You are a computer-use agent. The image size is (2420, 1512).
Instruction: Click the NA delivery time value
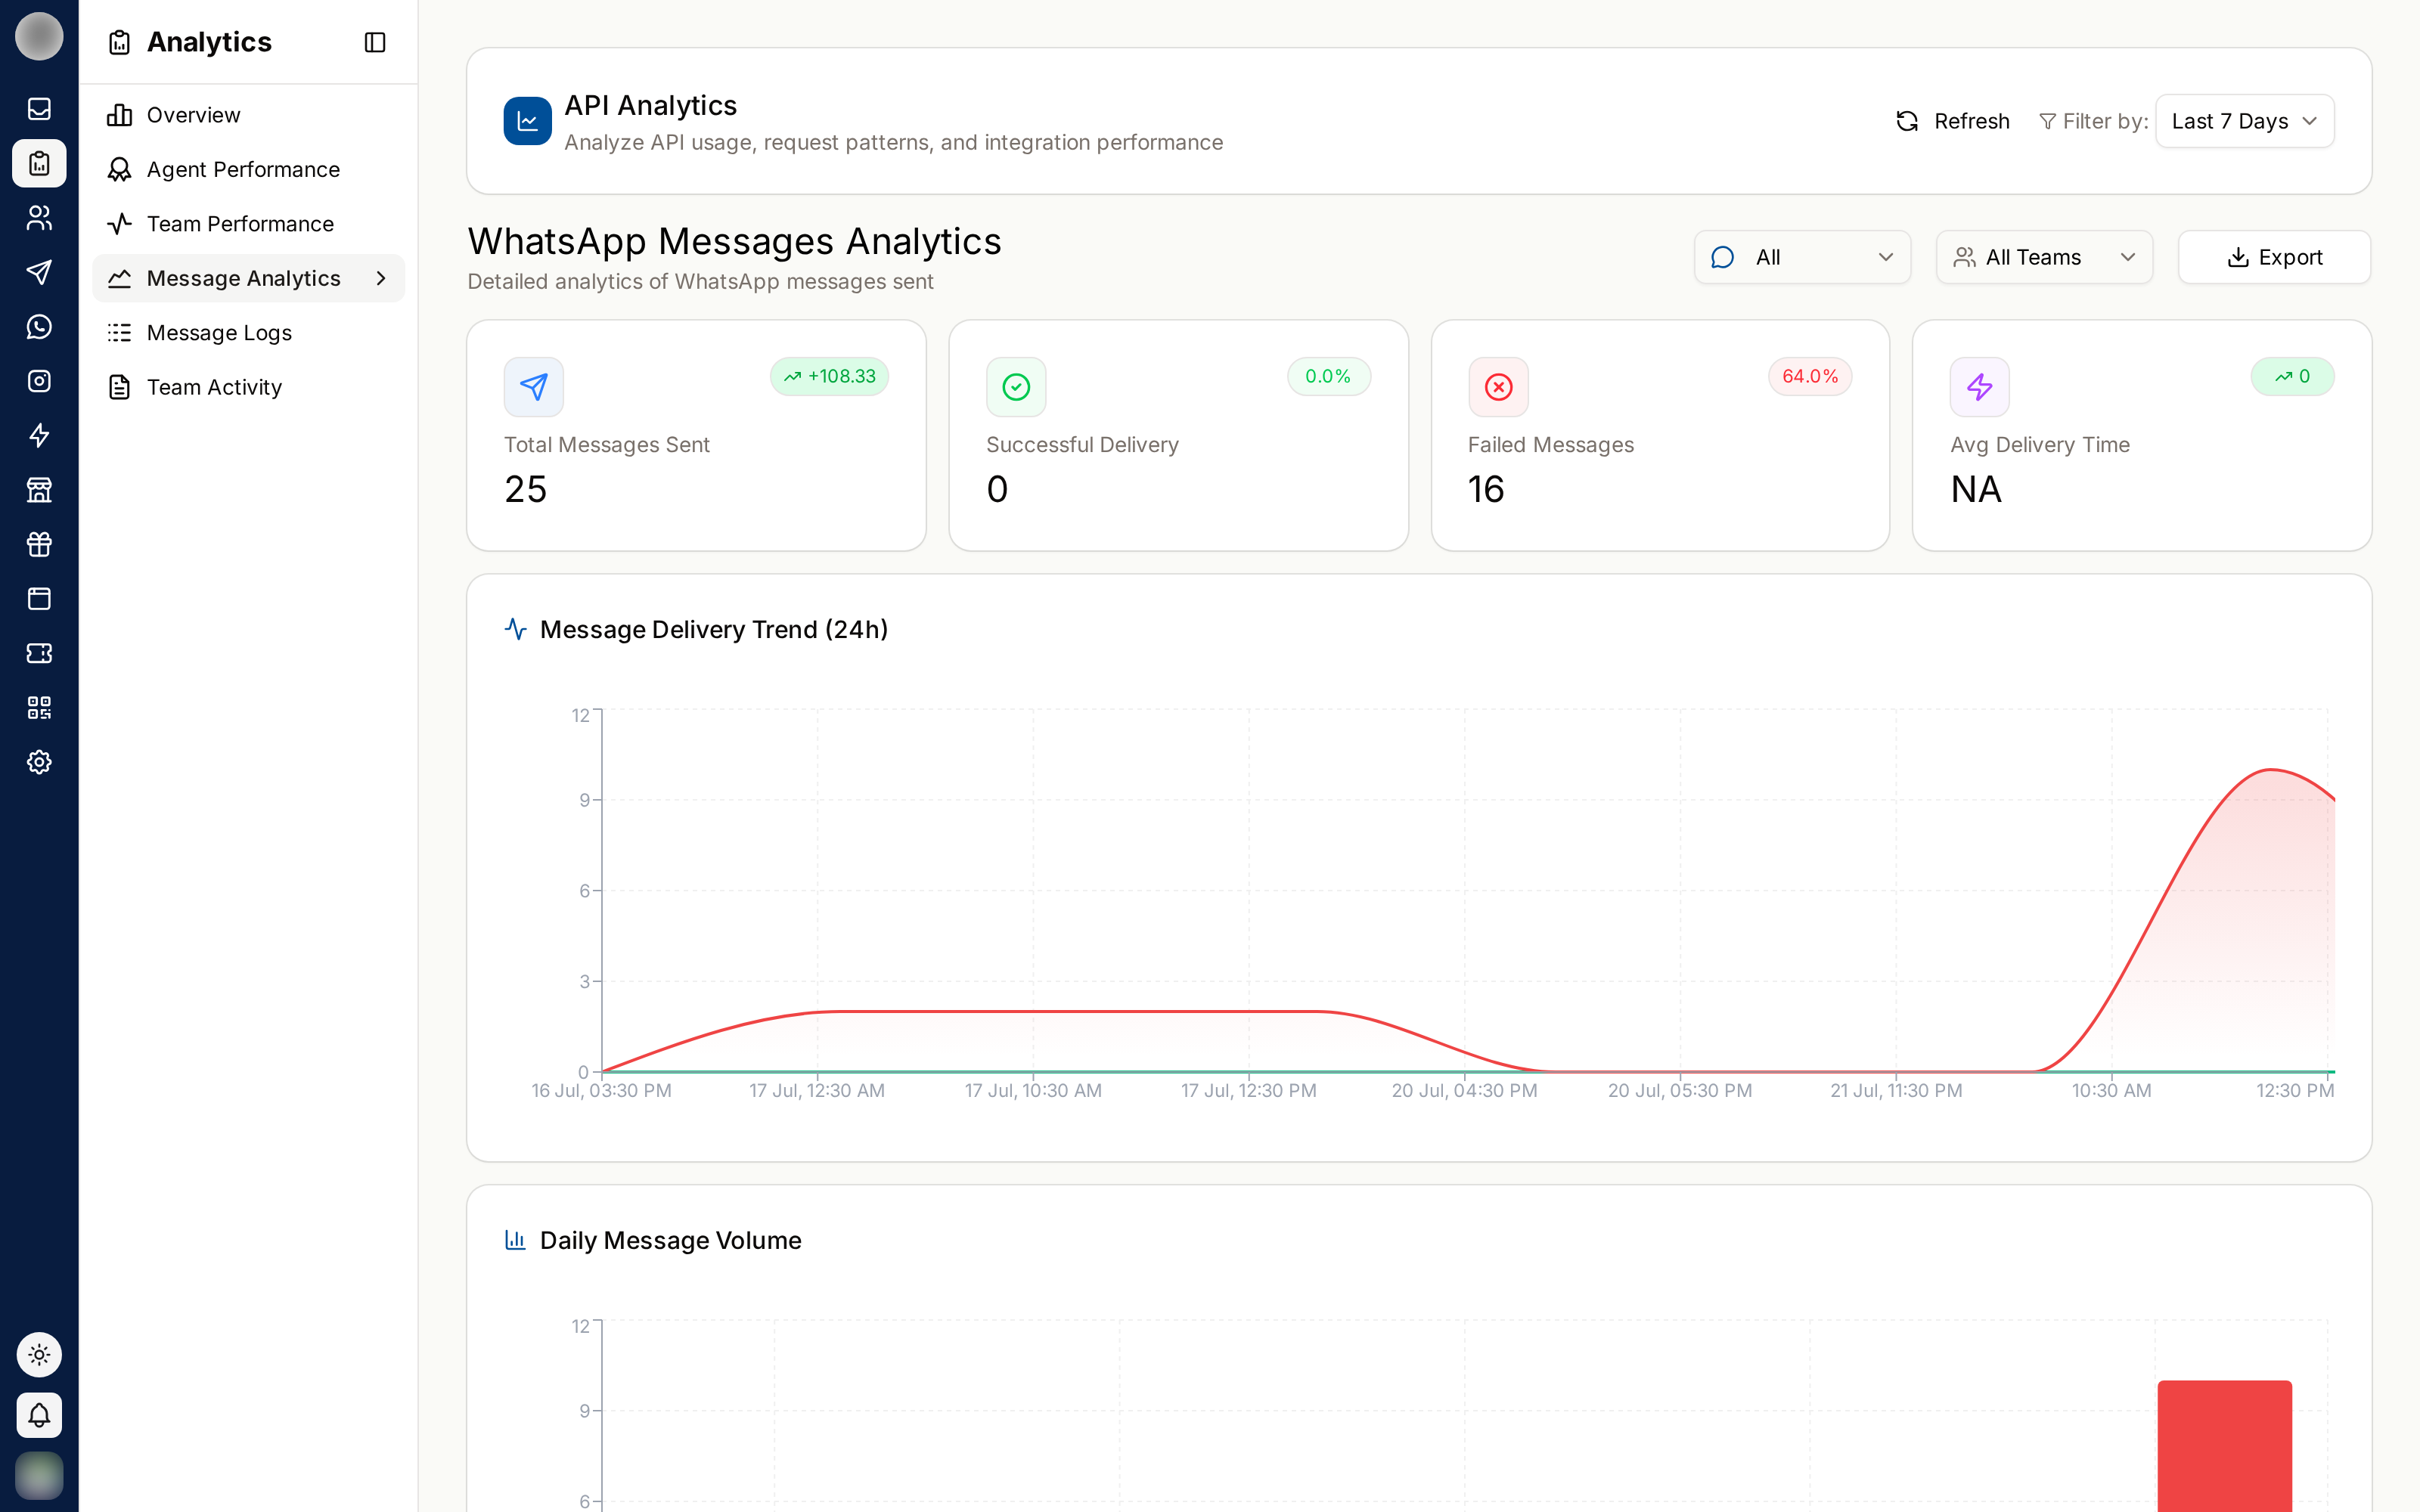[x=1976, y=489]
